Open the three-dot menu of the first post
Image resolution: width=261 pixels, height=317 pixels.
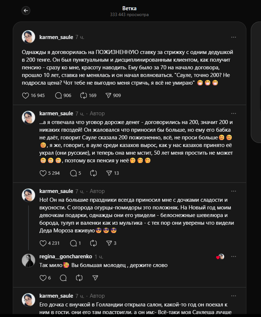pos(234,37)
